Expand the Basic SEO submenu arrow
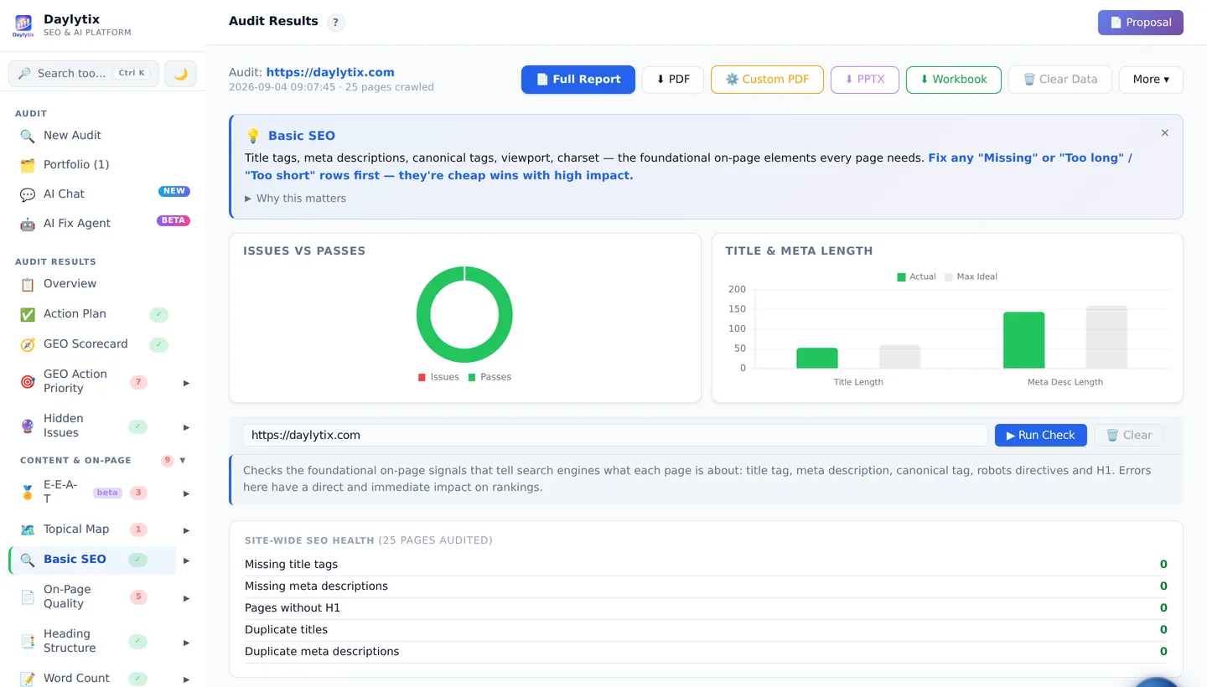 click(186, 560)
